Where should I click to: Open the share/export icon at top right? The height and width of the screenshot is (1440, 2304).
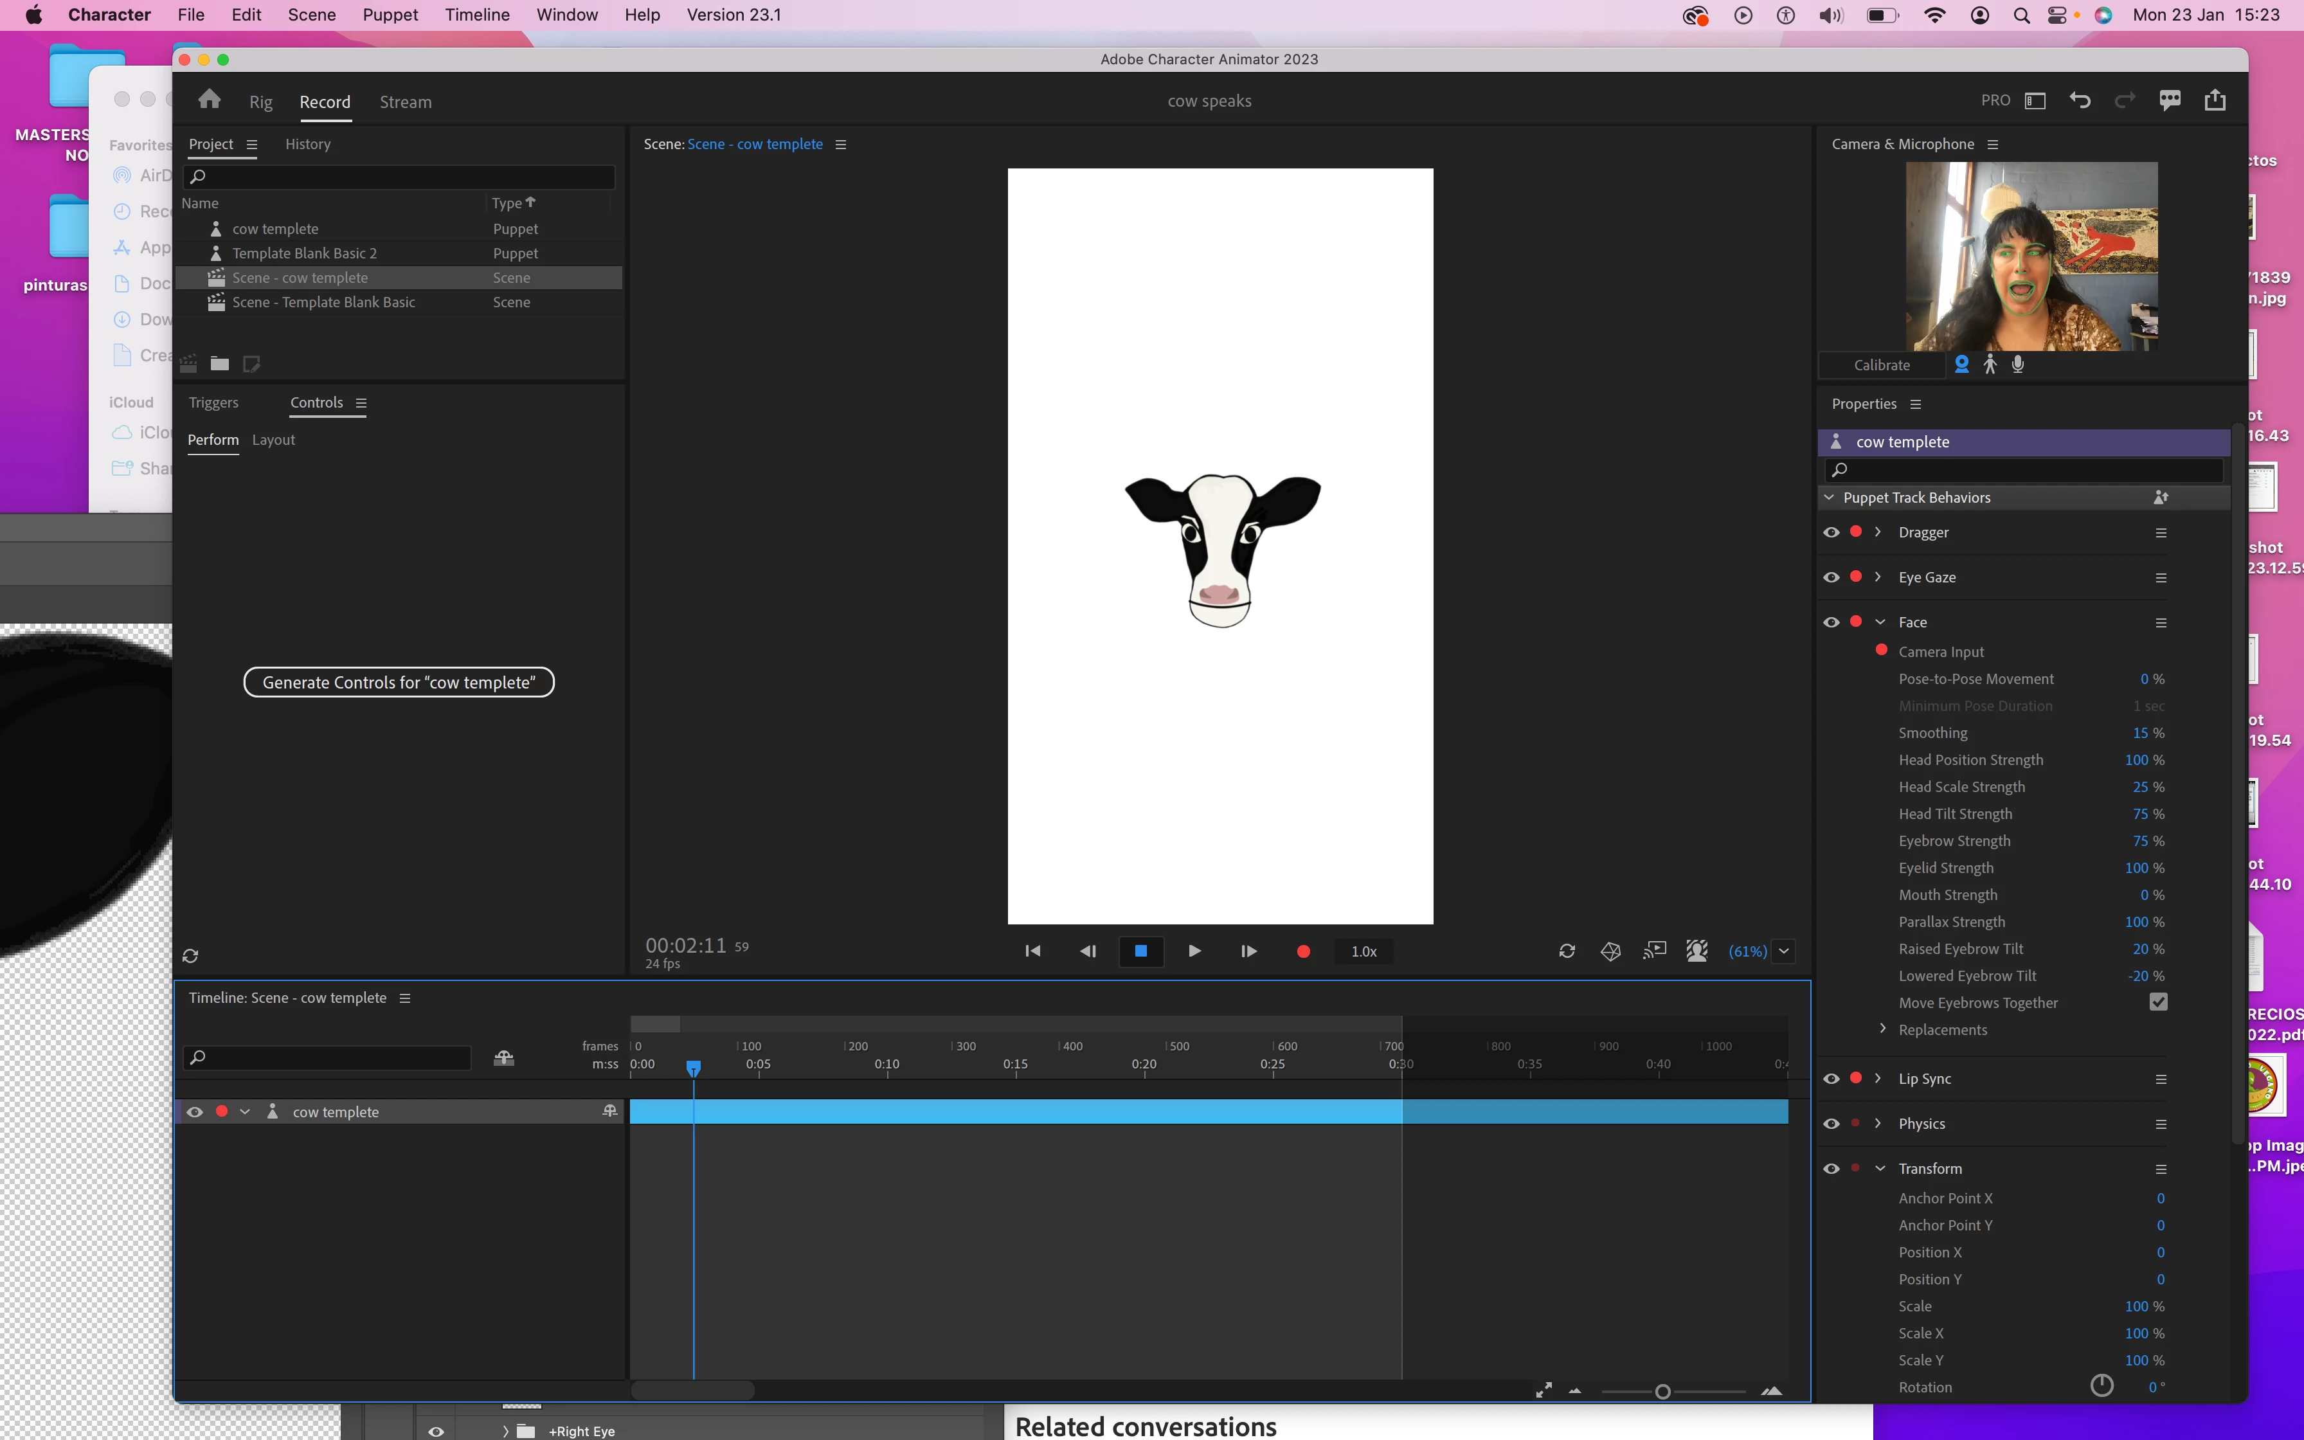tap(2215, 100)
